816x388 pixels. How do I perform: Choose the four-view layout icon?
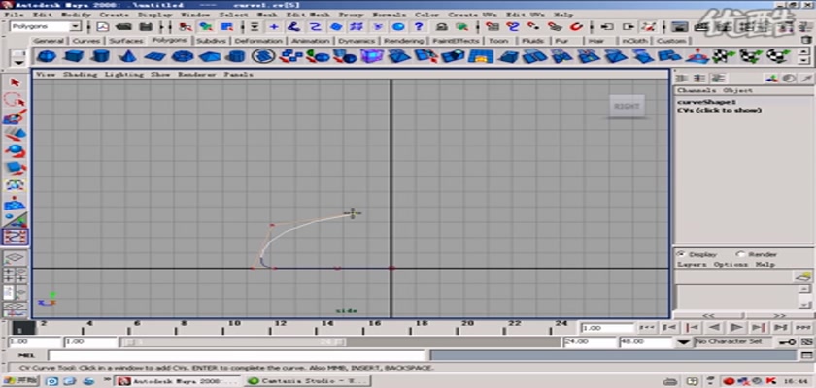pyautogui.click(x=16, y=275)
